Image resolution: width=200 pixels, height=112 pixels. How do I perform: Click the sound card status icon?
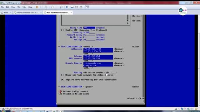point(188,109)
